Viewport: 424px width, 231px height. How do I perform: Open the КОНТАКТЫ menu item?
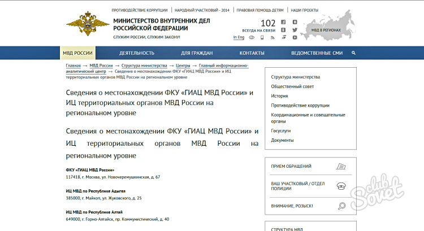point(252,53)
